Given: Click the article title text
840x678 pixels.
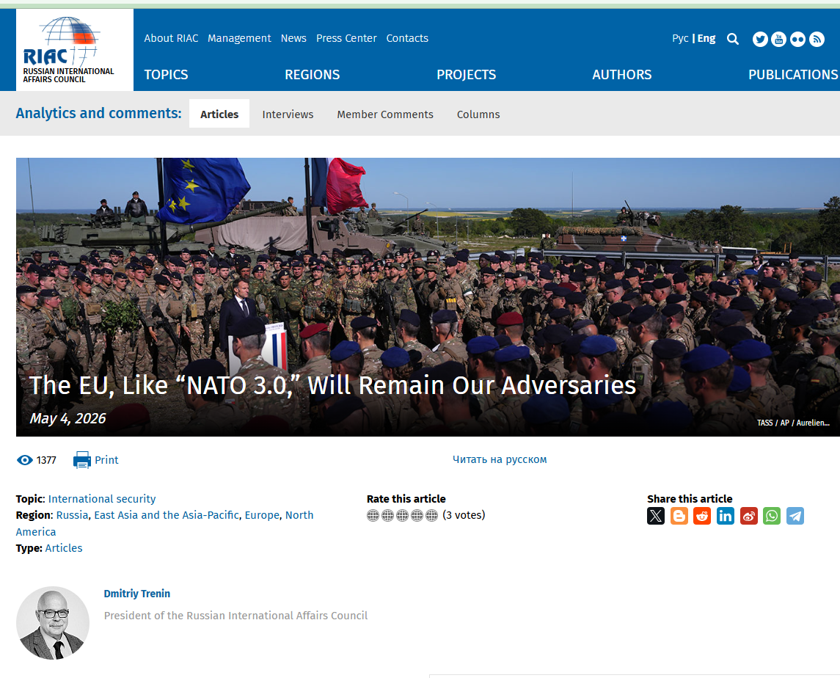Looking at the screenshot, I should pyautogui.click(x=332, y=385).
